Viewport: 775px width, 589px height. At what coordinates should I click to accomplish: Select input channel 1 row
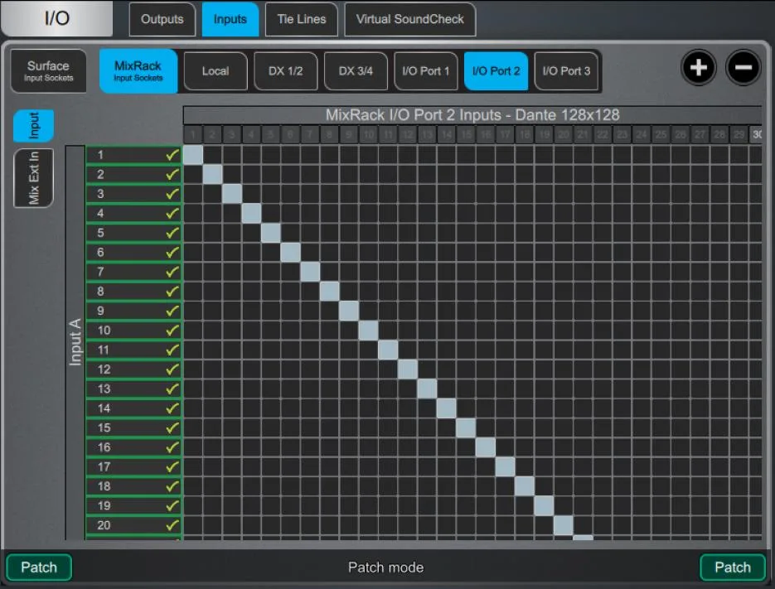[134, 155]
